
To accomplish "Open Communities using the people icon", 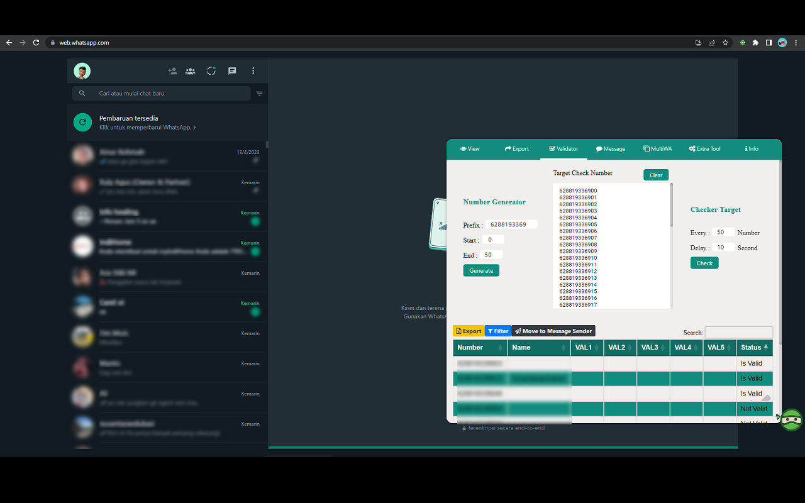I will (190, 71).
